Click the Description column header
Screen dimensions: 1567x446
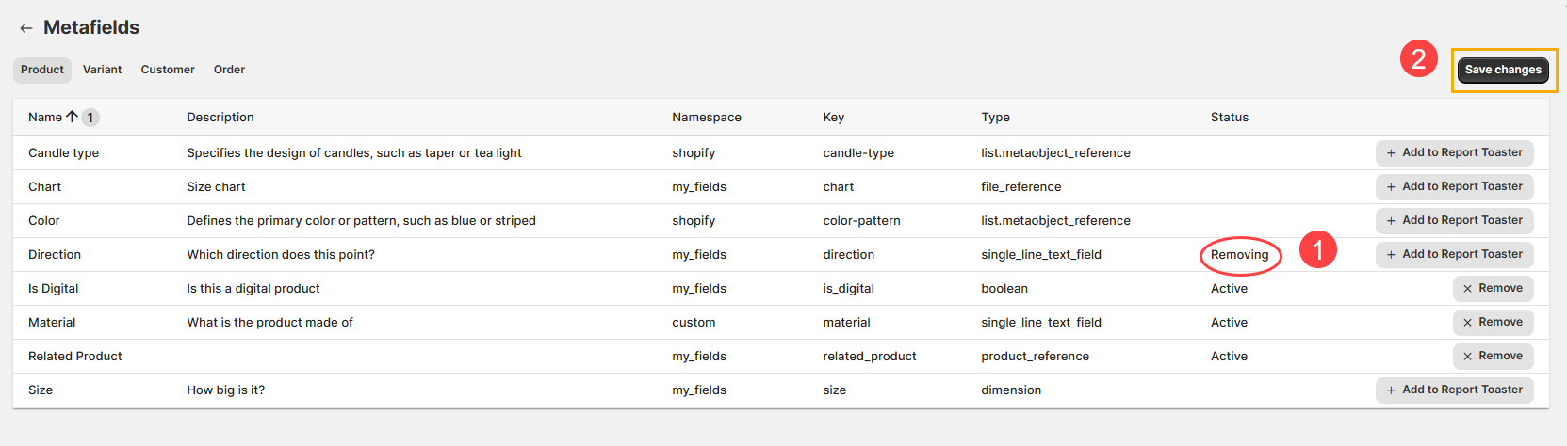coord(220,118)
